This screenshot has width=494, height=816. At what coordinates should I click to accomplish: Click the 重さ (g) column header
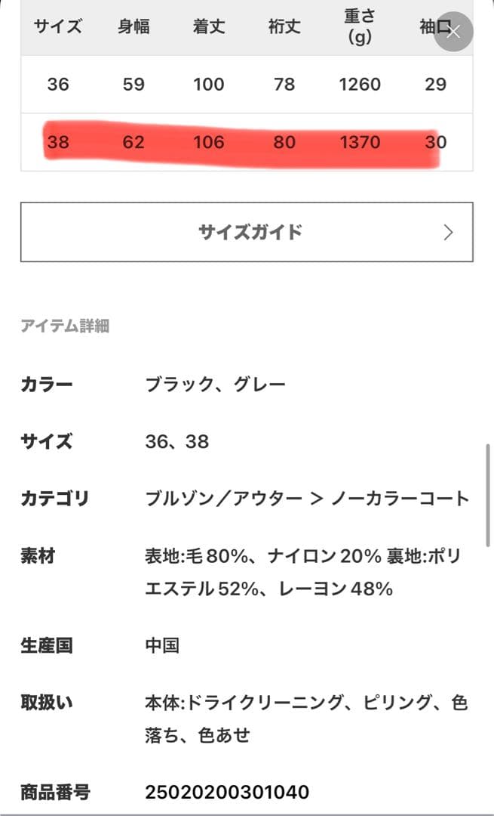[x=360, y=27]
